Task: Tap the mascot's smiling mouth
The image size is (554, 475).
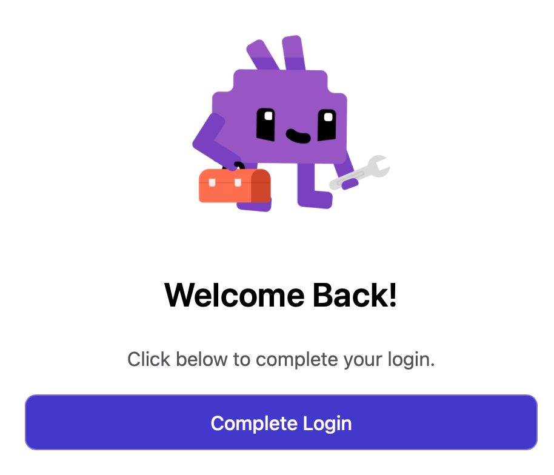Action: 298,136
